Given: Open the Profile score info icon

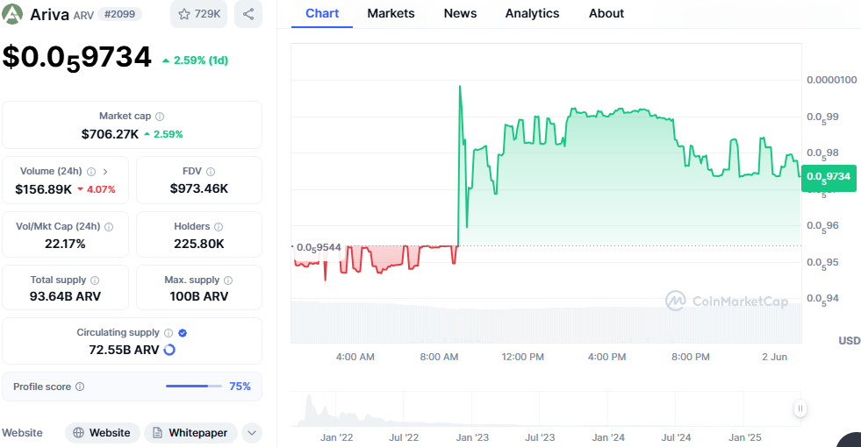Looking at the screenshot, I should [80, 387].
